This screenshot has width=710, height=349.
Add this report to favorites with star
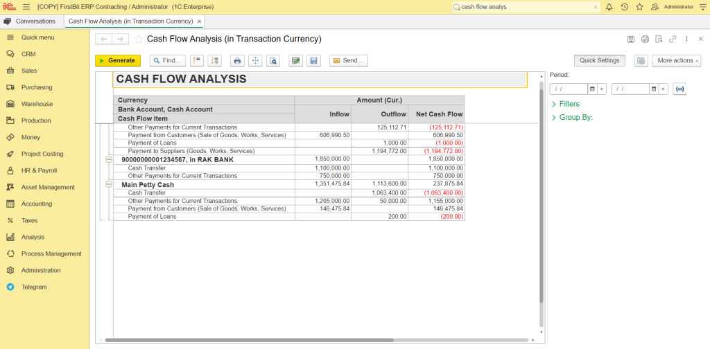click(139, 39)
